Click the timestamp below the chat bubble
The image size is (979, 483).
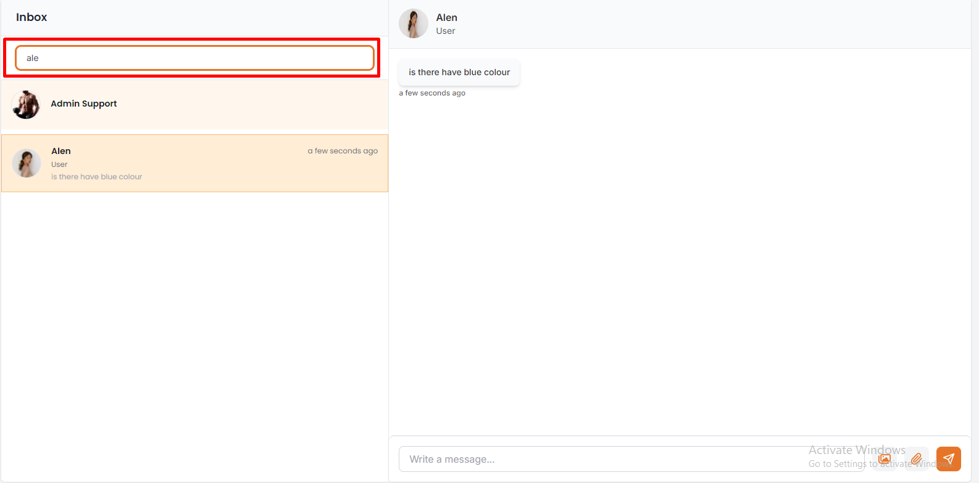(432, 93)
